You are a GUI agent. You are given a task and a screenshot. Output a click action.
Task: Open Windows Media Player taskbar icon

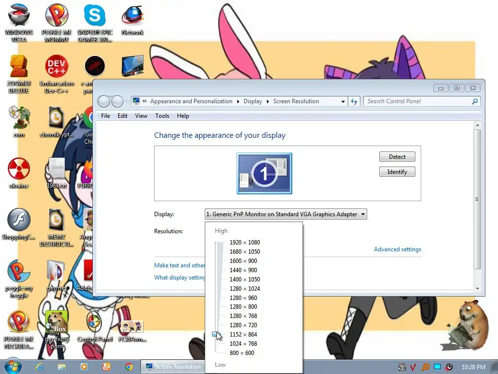[84, 367]
